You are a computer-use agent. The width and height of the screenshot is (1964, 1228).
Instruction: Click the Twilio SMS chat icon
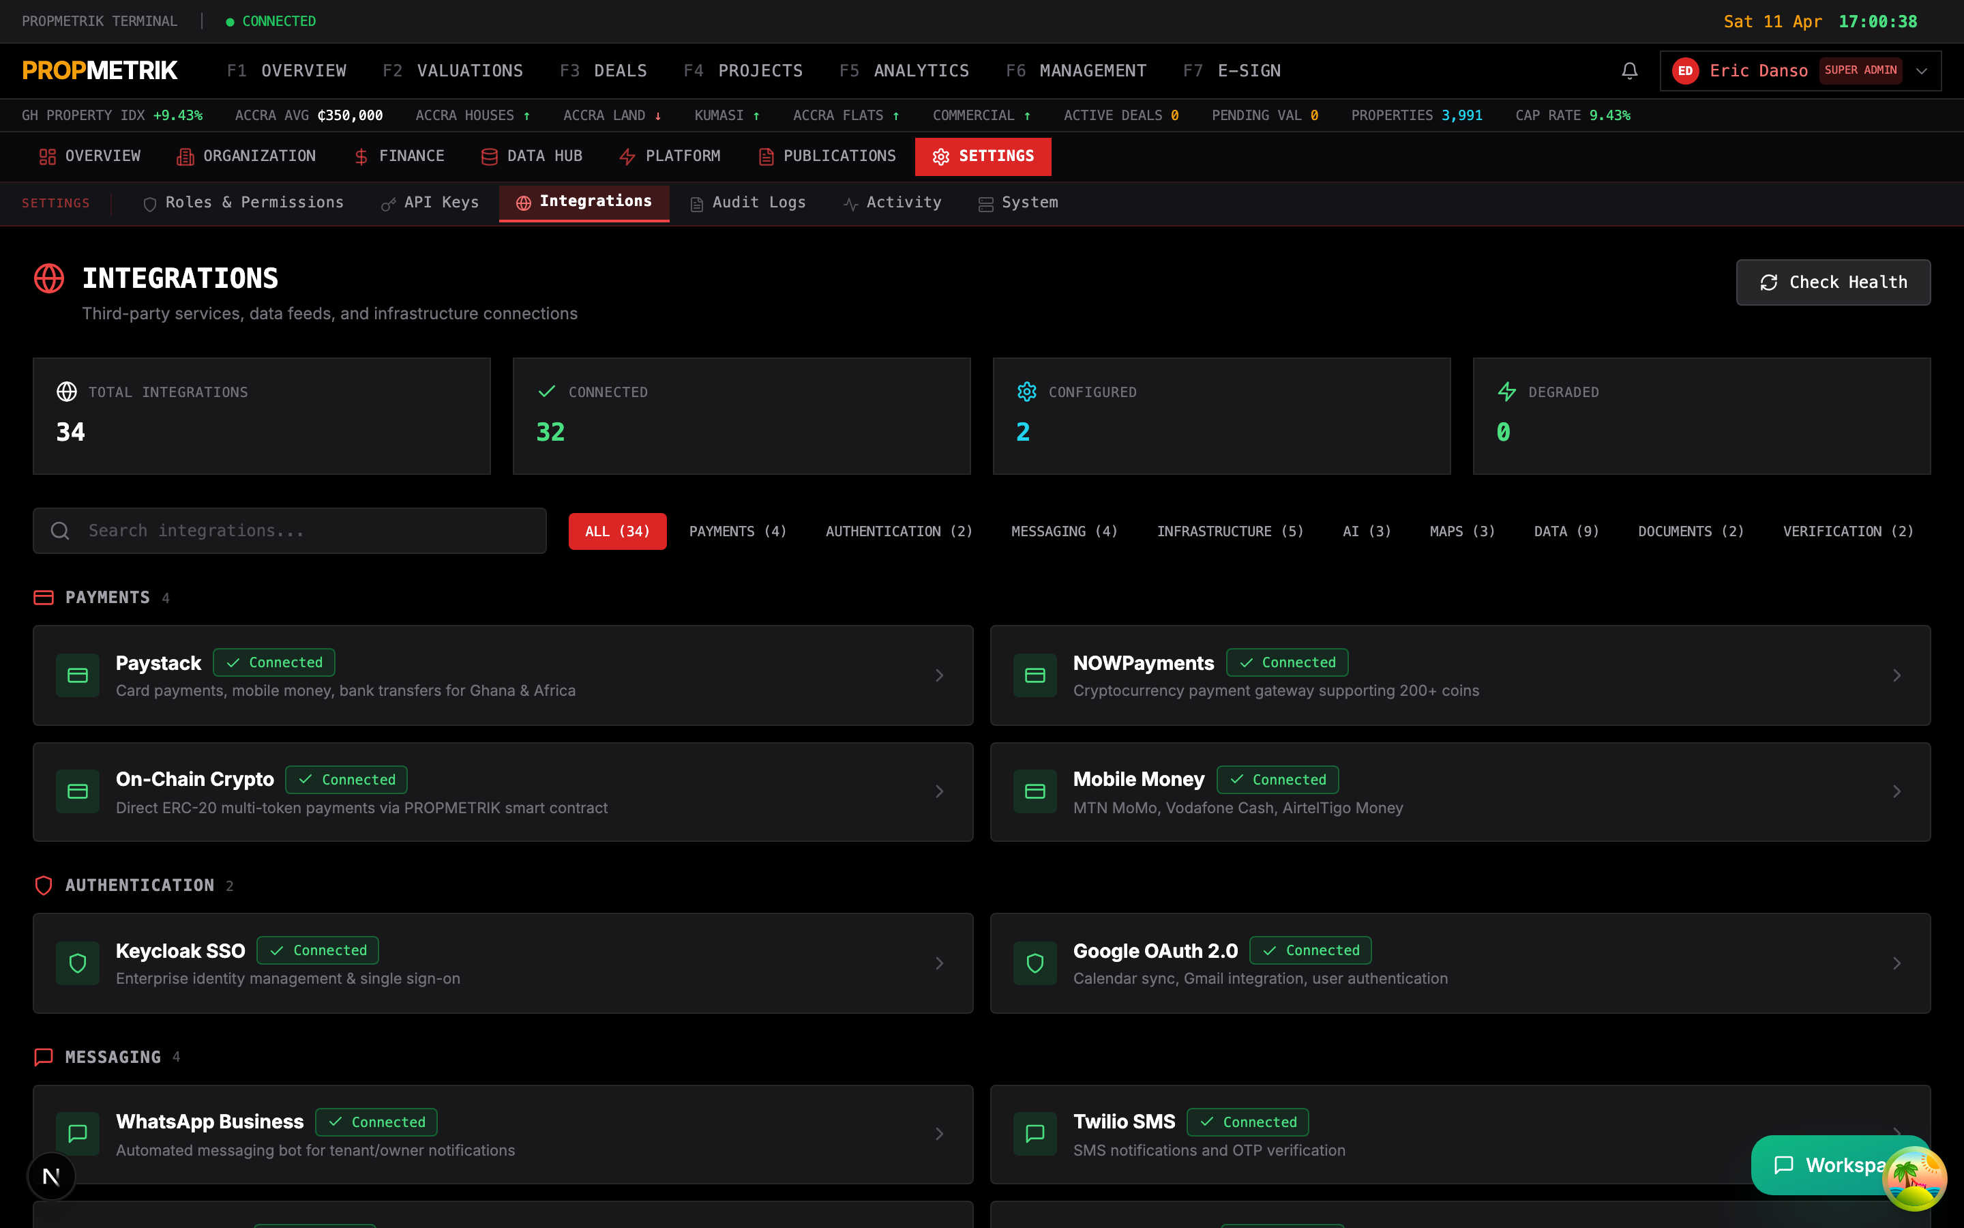point(1035,1134)
